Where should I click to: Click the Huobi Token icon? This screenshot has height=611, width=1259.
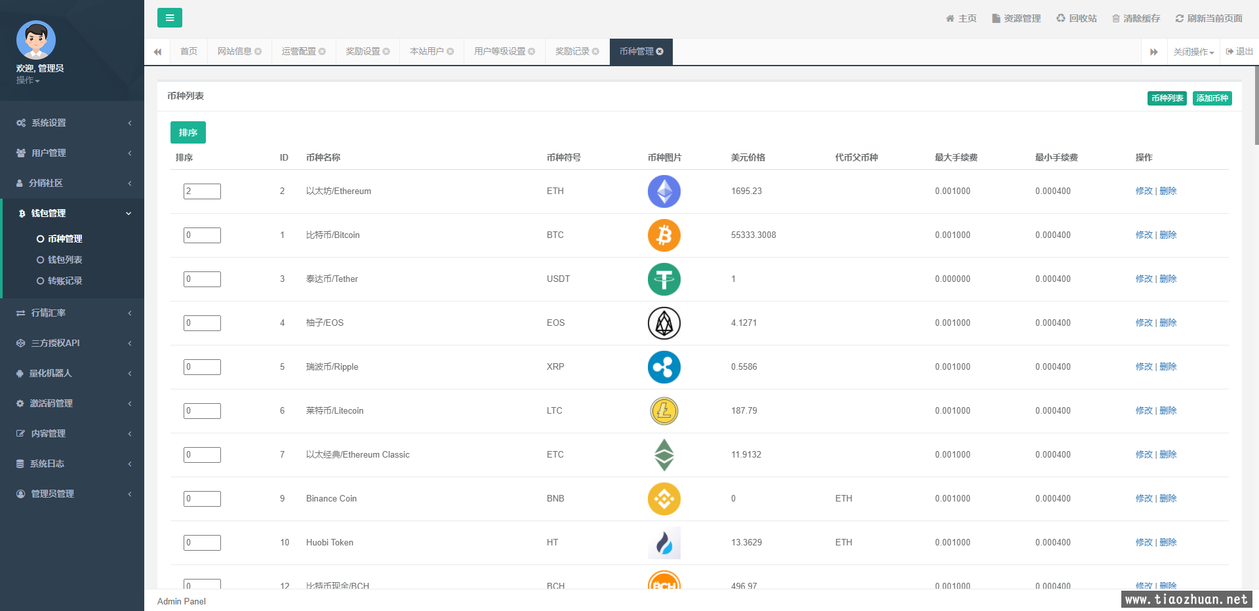click(x=664, y=543)
